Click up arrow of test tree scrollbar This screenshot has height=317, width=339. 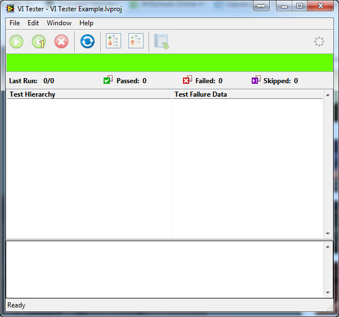point(328,95)
